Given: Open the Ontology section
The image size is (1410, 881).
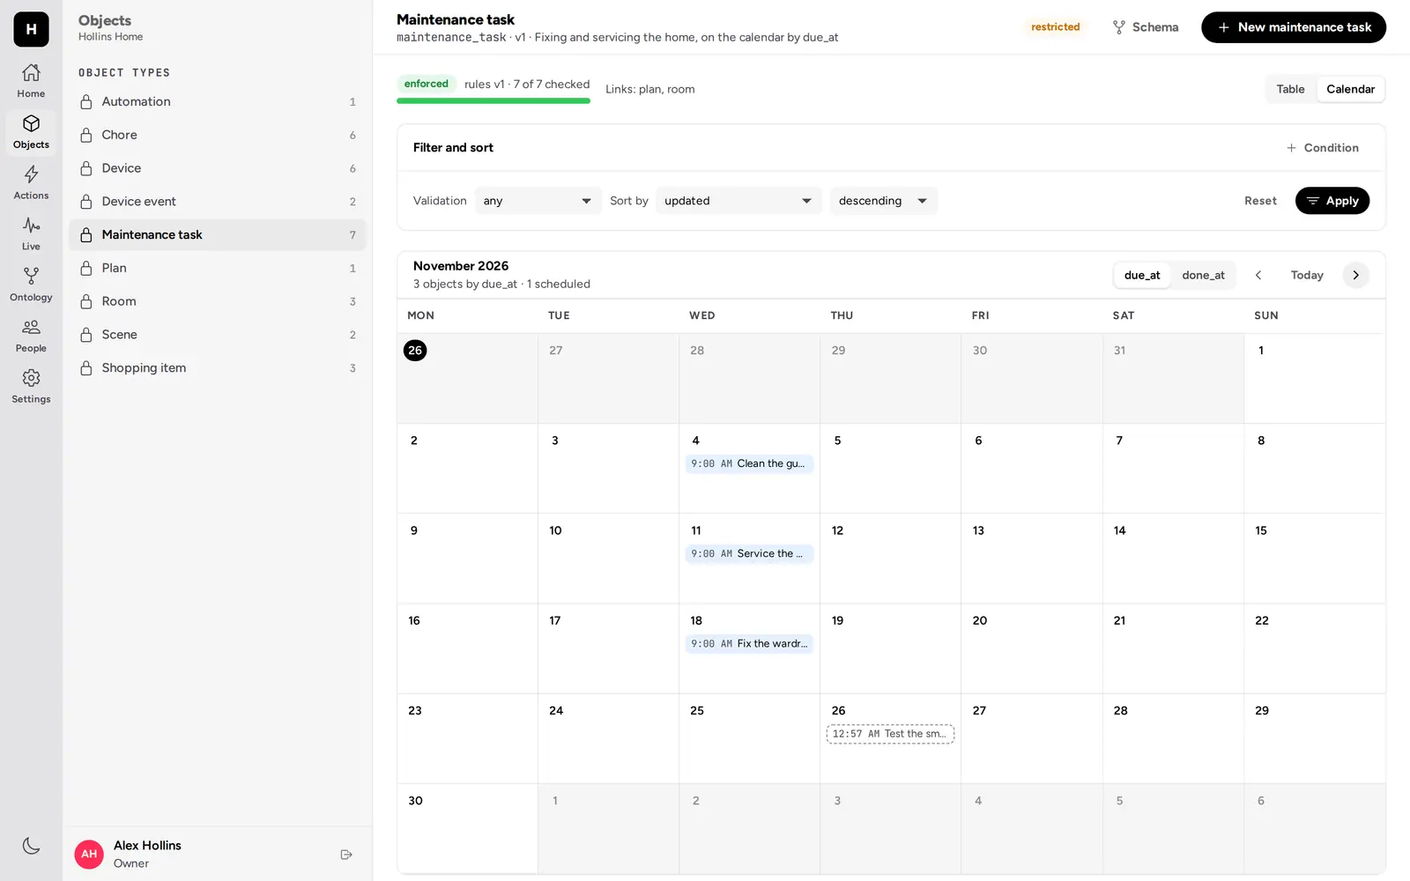Looking at the screenshot, I should tap(31, 285).
